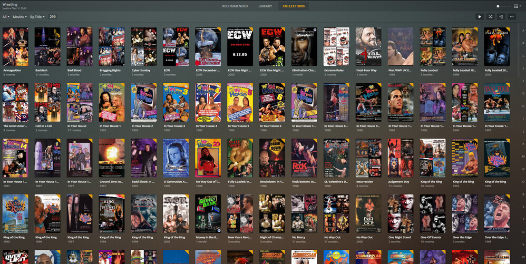Jump to letter N in alphabet index
This screenshot has height=264, width=526.
click(x=523, y=169)
